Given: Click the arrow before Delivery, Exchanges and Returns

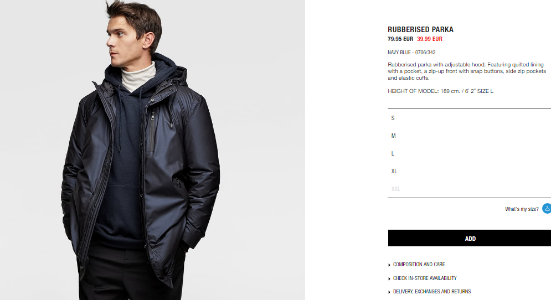Looking at the screenshot, I should (389, 292).
